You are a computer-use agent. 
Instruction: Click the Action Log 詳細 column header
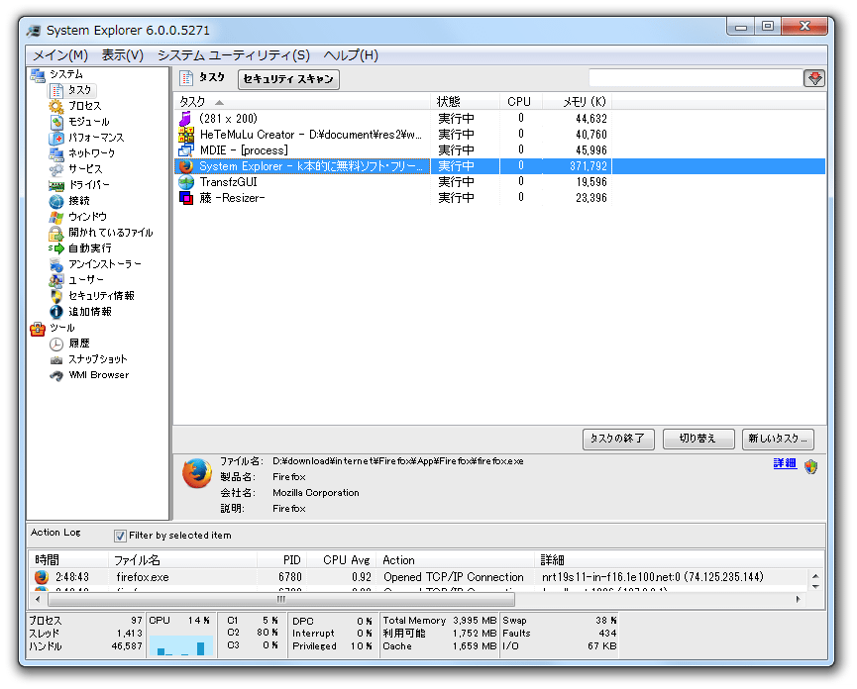[680, 560]
